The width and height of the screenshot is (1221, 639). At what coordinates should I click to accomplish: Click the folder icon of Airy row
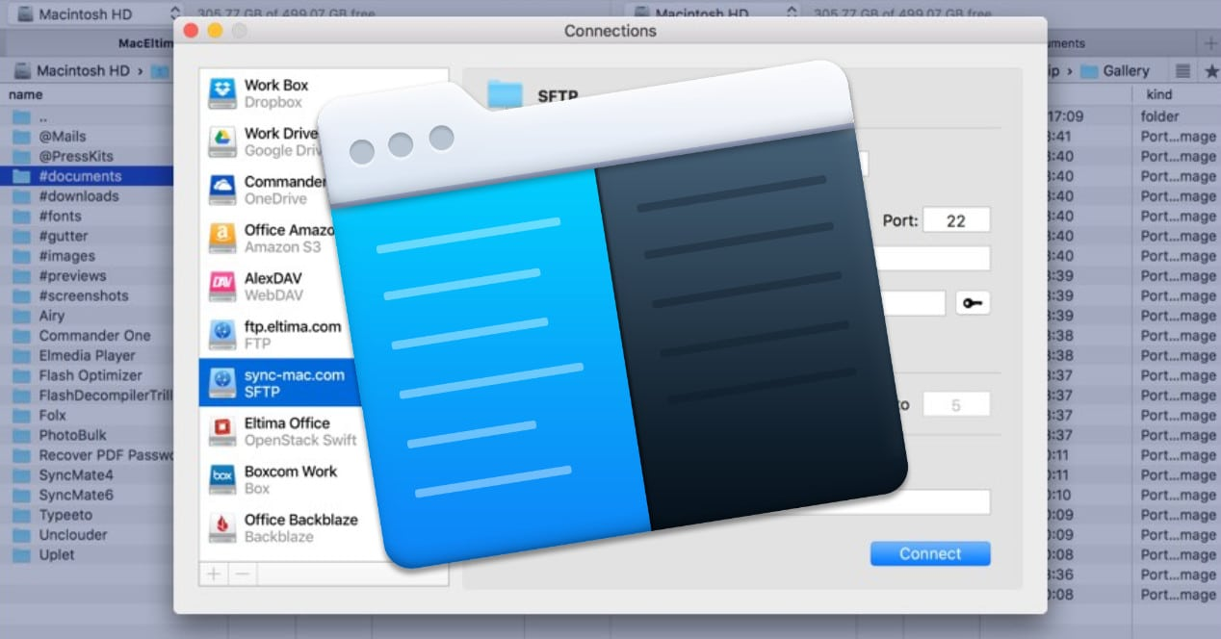pyautogui.click(x=21, y=316)
